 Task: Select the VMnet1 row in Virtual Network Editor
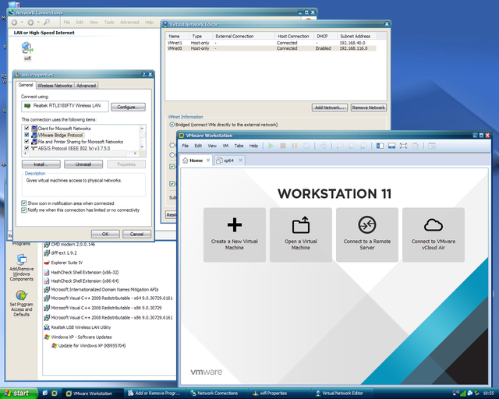[271, 43]
